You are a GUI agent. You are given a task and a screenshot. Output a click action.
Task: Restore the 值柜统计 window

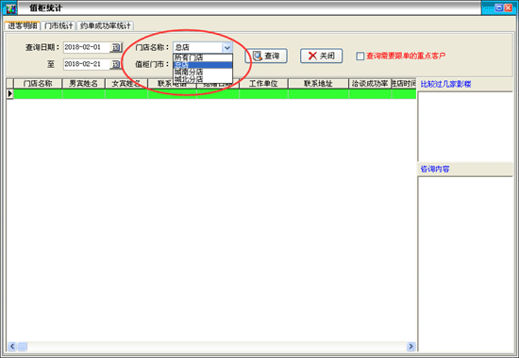tap(499, 8)
